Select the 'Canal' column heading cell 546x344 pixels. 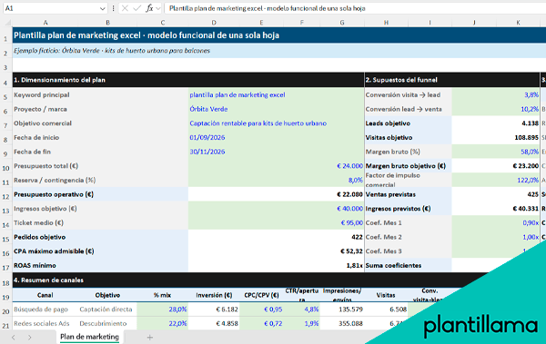click(x=45, y=295)
